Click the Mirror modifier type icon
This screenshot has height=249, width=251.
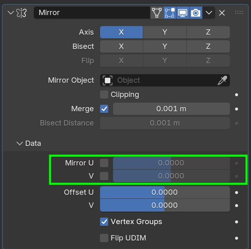coord(22,13)
